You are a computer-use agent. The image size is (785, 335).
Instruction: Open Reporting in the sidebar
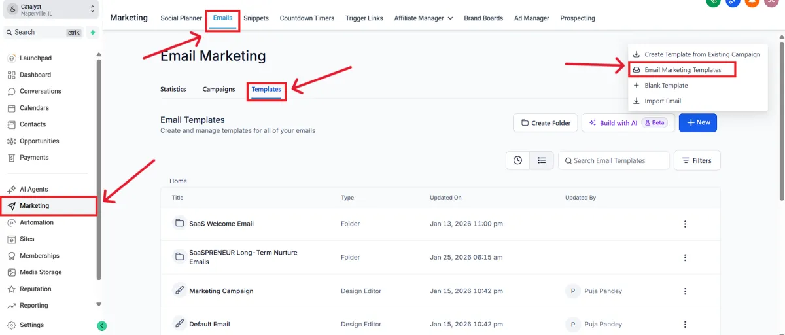34,306
